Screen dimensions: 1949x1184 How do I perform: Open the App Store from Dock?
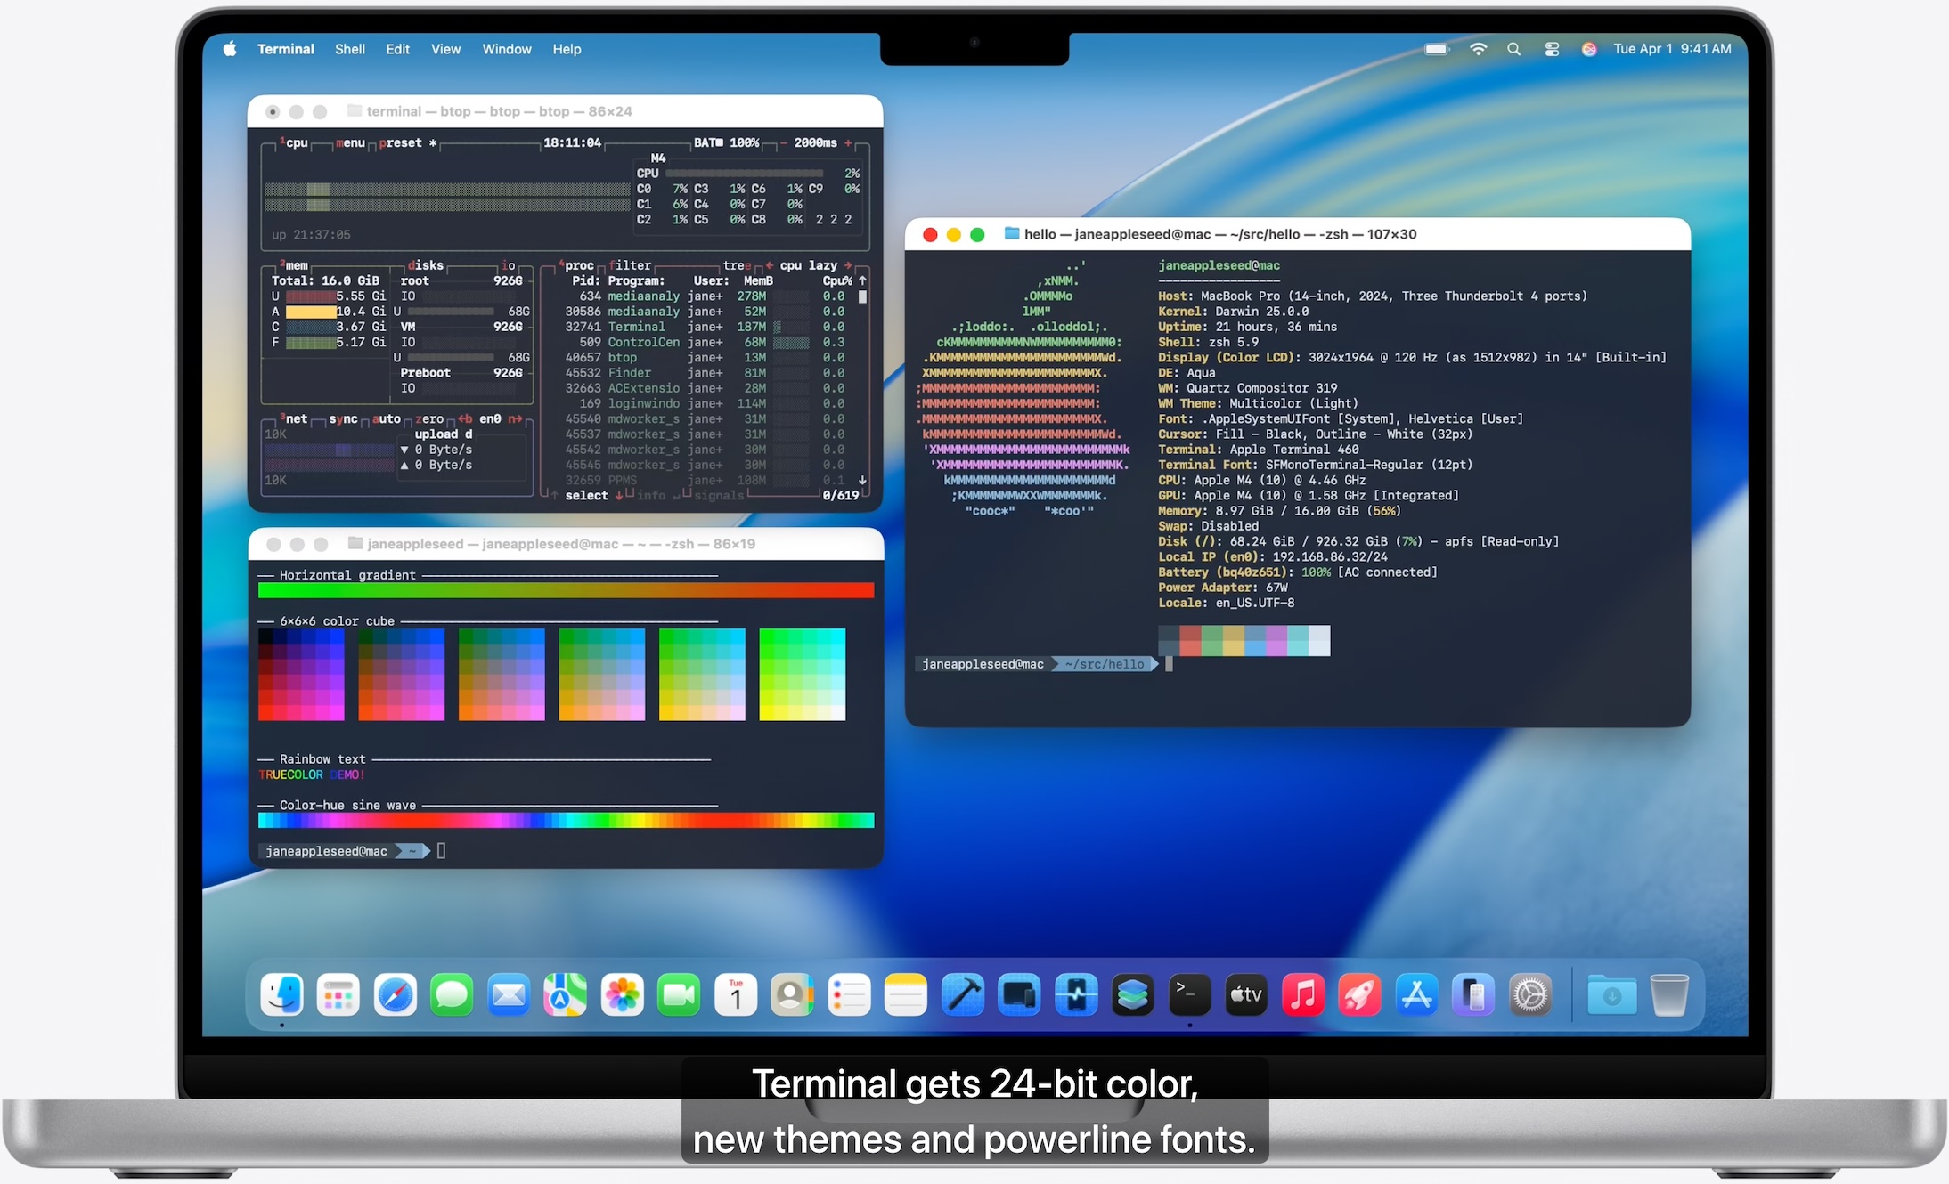(x=1417, y=994)
